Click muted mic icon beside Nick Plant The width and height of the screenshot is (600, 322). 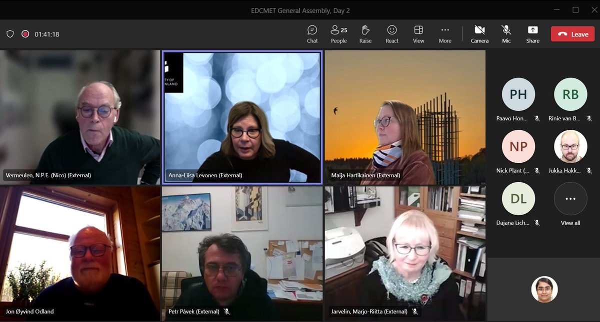click(x=537, y=171)
